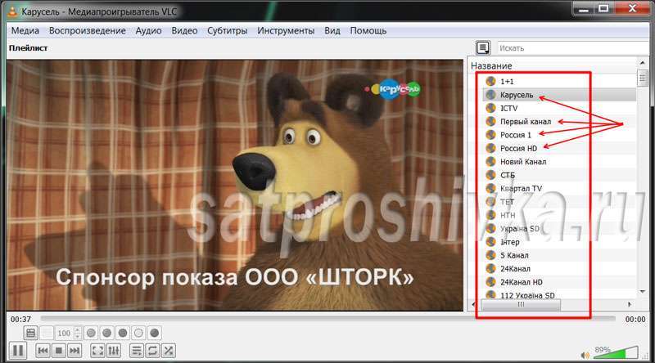Viewport: 655px width, 363px height.
Task: Open the Инструменты menu
Action: pyautogui.click(x=286, y=30)
